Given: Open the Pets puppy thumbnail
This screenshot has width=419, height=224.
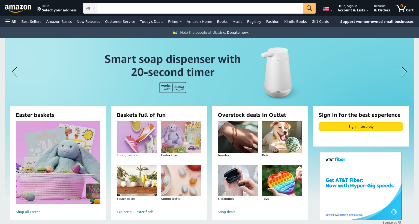Looking at the screenshot, I should 282,137.
